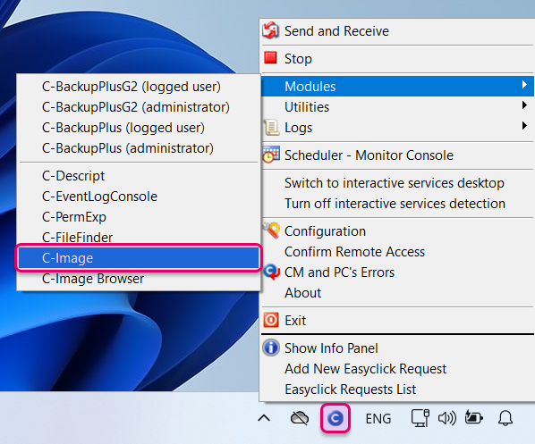Expand the Utilities submenu arrow
The image size is (535, 444).
524,105
